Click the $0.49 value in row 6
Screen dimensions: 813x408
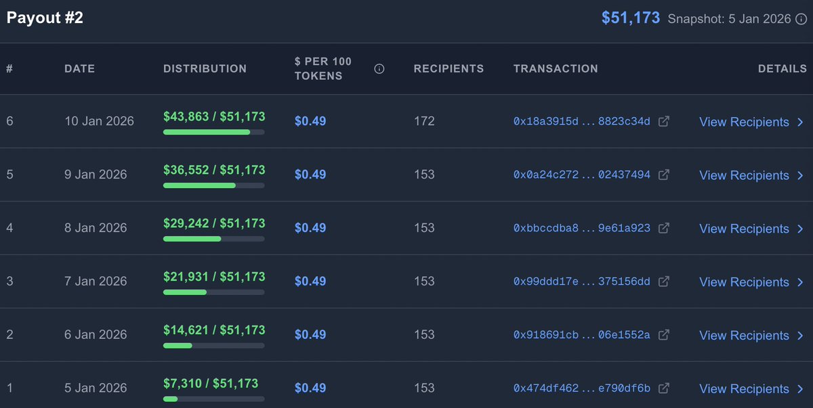point(310,121)
